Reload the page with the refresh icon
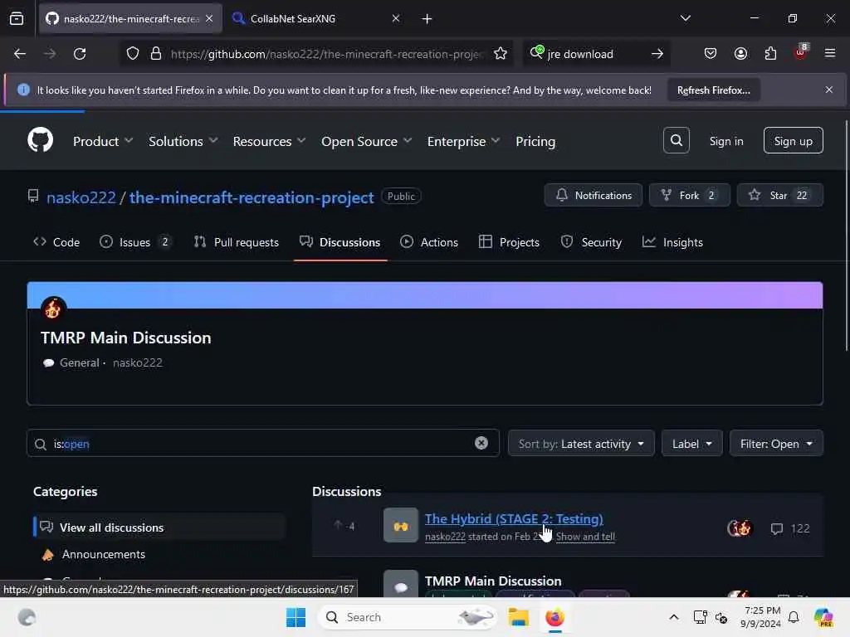The height and width of the screenshot is (637, 850). (80, 54)
